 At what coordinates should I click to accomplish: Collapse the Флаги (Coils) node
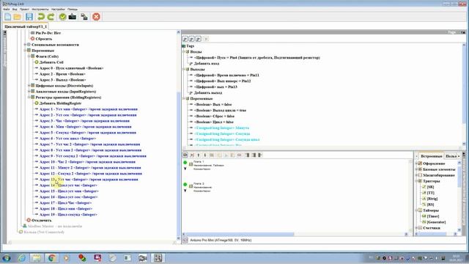coord(29,56)
